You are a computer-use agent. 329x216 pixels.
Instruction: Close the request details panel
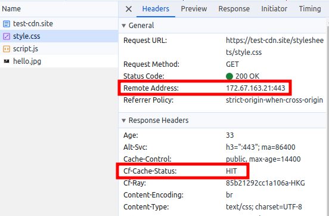pos(129,9)
